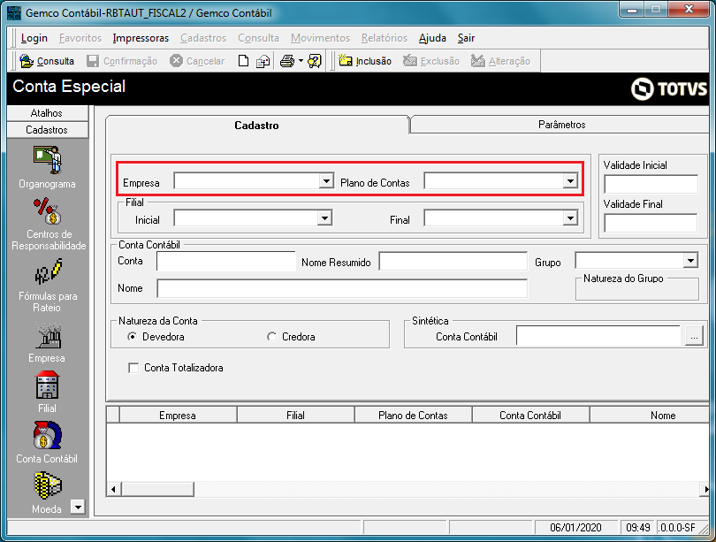Open the Cadastros menu in menu bar
This screenshot has width=716, height=542.
[x=203, y=38]
